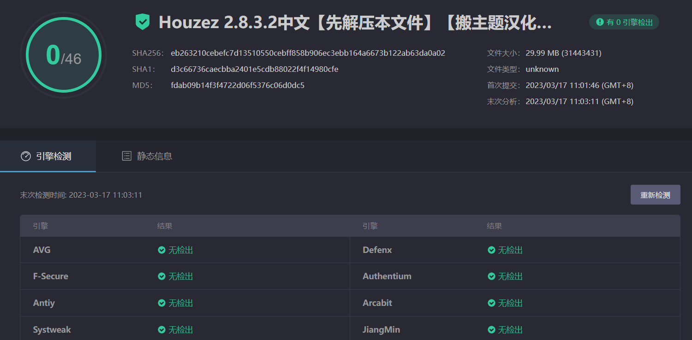Select the SHA1 hash value
The width and height of the screenshot is (692, 340).
tap(255, 69)
